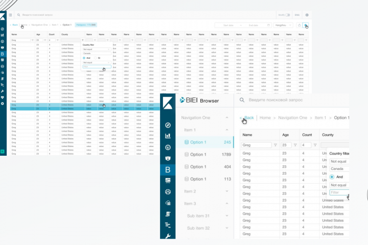368x245 pixels.
Task: Open first Not equal dropdown in small filter popup
Action: coord(97,49)
